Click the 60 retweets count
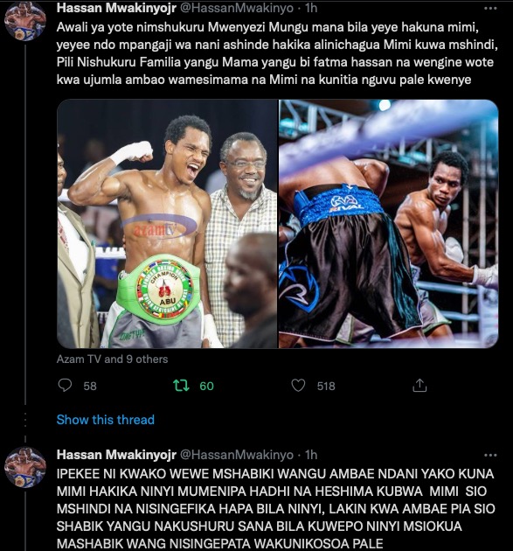 (x=206, y=387)
